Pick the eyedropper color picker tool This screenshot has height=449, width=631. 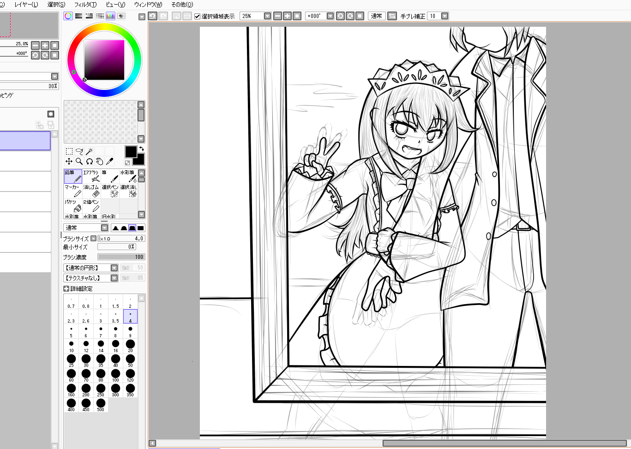point(109,162)
